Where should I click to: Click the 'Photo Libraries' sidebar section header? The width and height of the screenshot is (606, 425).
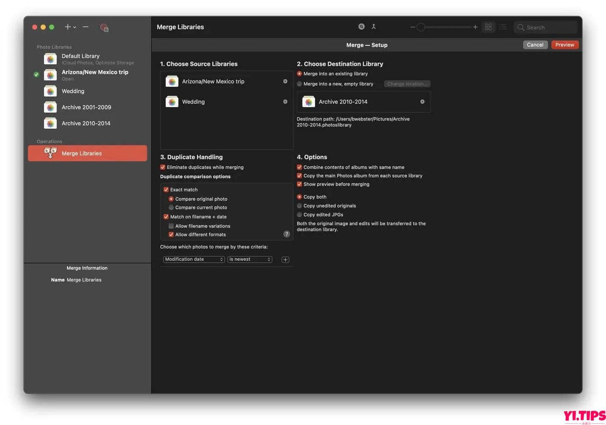pyautogui.click(x=54, y=47)
